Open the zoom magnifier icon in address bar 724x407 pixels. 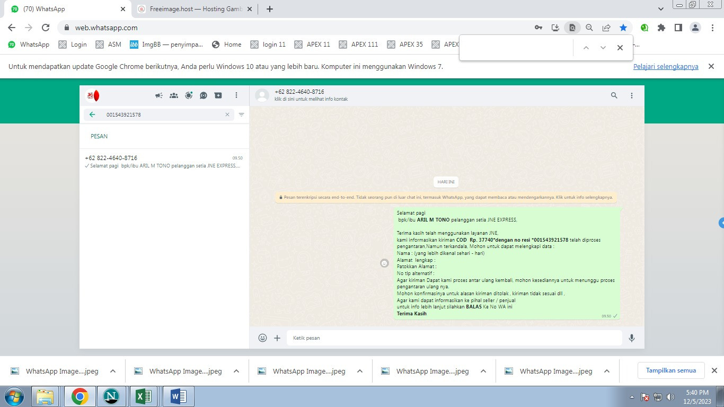point(589,28)
